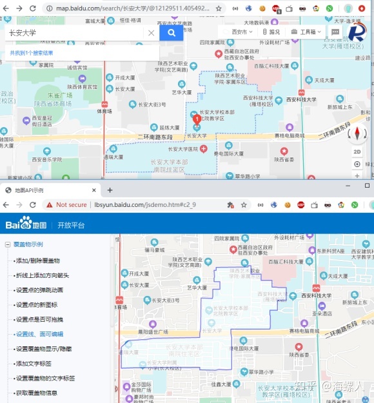Click the 晨阳盛世广场 purple marker

pyautogui.click(x=152, y=324)
